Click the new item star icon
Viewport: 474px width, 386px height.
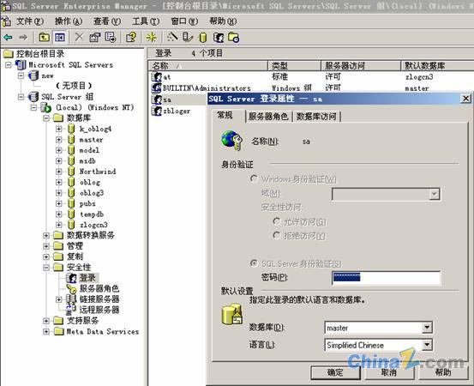pos(151,38)
